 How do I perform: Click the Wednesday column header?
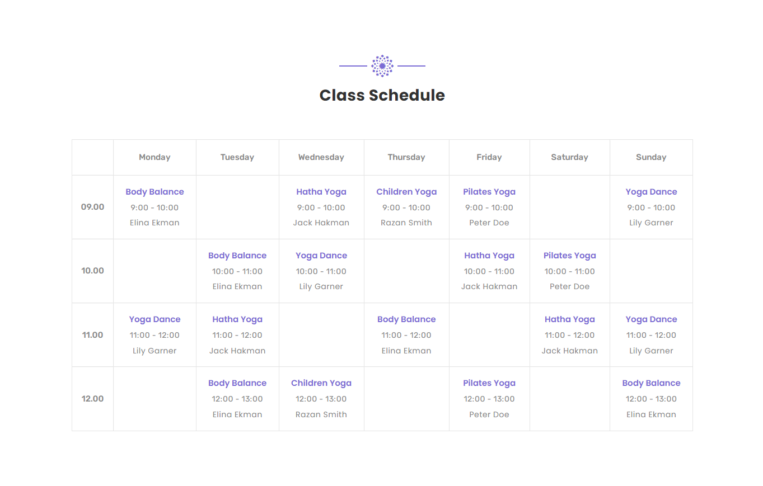[321, 157]
